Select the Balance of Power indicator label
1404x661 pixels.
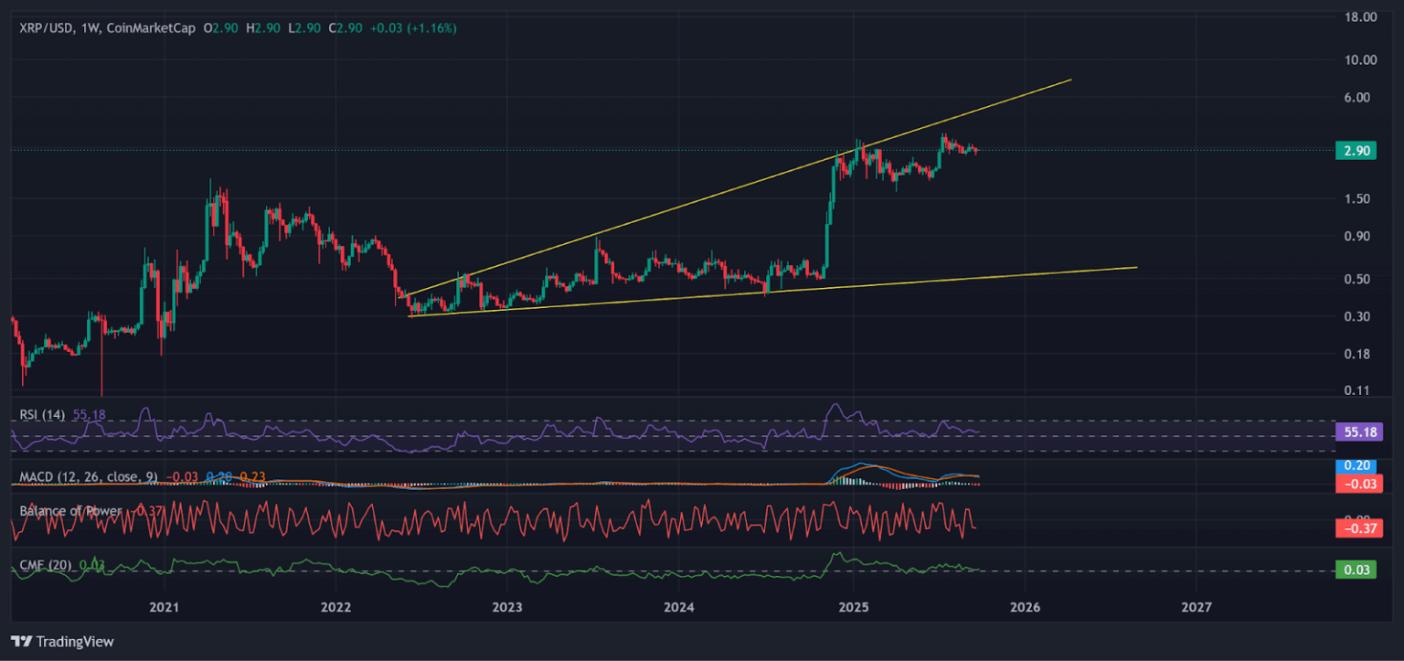tap(70, 510)
